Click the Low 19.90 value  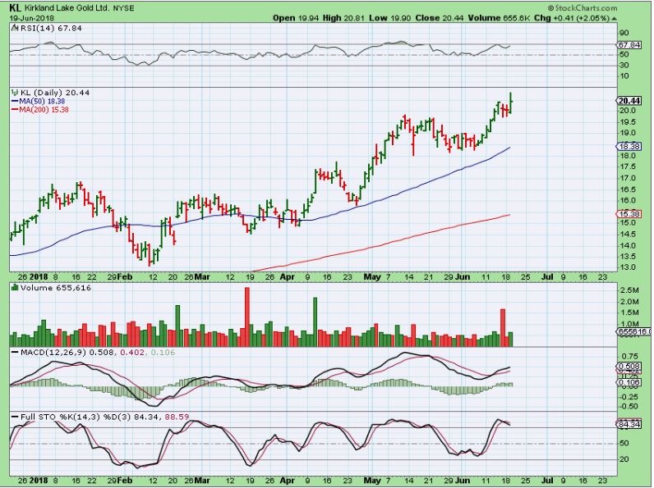click(390, 18)
